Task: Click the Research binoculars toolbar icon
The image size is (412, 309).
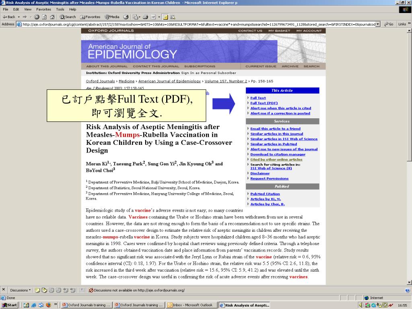Action: pyautogui.click(x=173, y=17)
